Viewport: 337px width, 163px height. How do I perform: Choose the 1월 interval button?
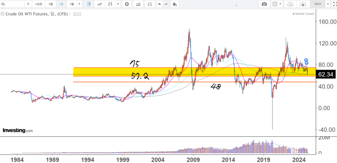[72, 4]
